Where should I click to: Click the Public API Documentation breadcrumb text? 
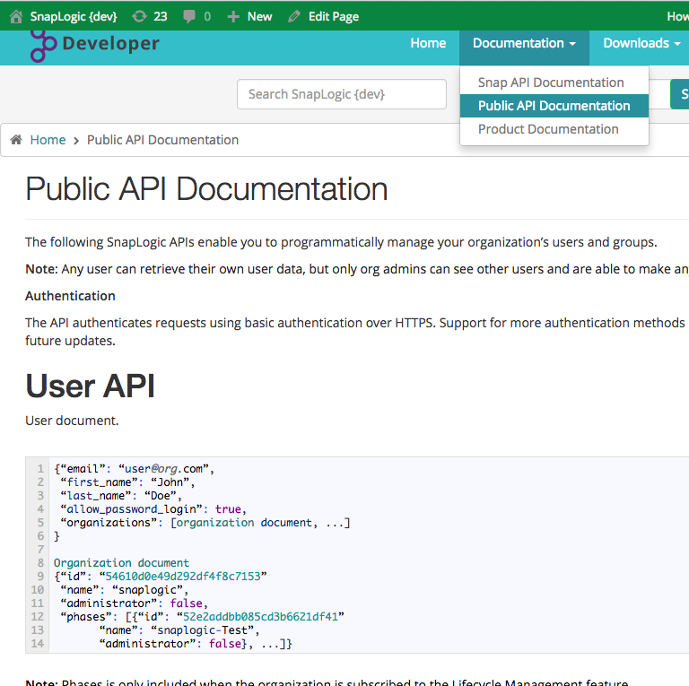click(162, 140)
